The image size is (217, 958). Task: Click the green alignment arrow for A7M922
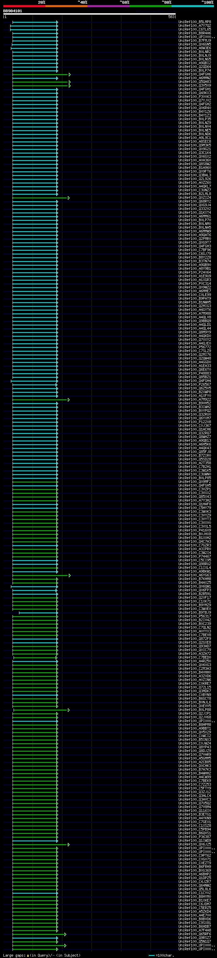(x=41, y=400)
